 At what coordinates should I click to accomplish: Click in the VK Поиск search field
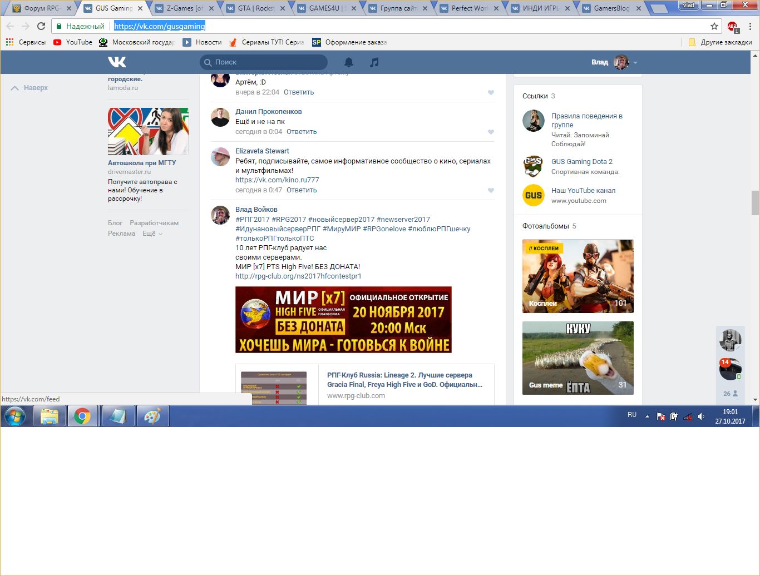point(264,62)
